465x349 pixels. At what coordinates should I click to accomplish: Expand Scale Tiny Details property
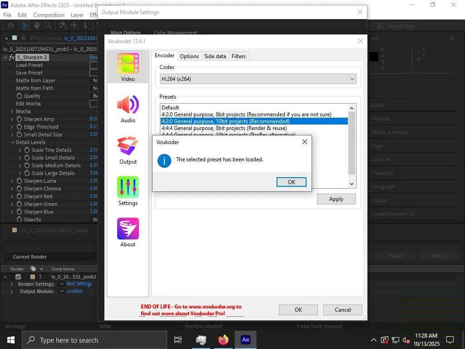pos(20,150)
